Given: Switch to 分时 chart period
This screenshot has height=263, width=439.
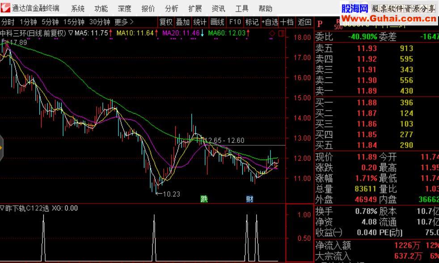Looking at the screenshot, I should [8, 22].
